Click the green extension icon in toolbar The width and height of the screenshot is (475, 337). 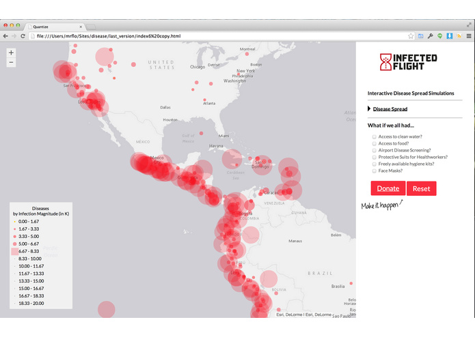click(x=440, y=36)
